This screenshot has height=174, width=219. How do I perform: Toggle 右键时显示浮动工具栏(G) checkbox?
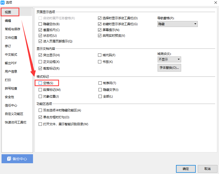point(100,24)
